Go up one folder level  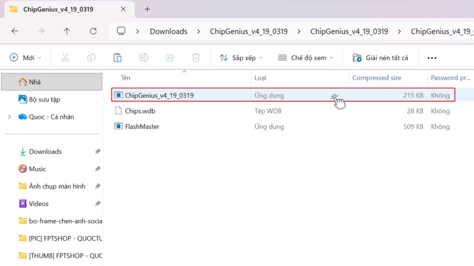pos(67,31)
